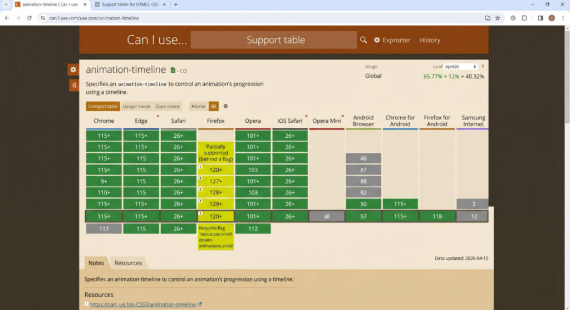Open the Chrome three-dot menu
The height and width of the screenshot is (310, 570).
click(x=563, y=18)
